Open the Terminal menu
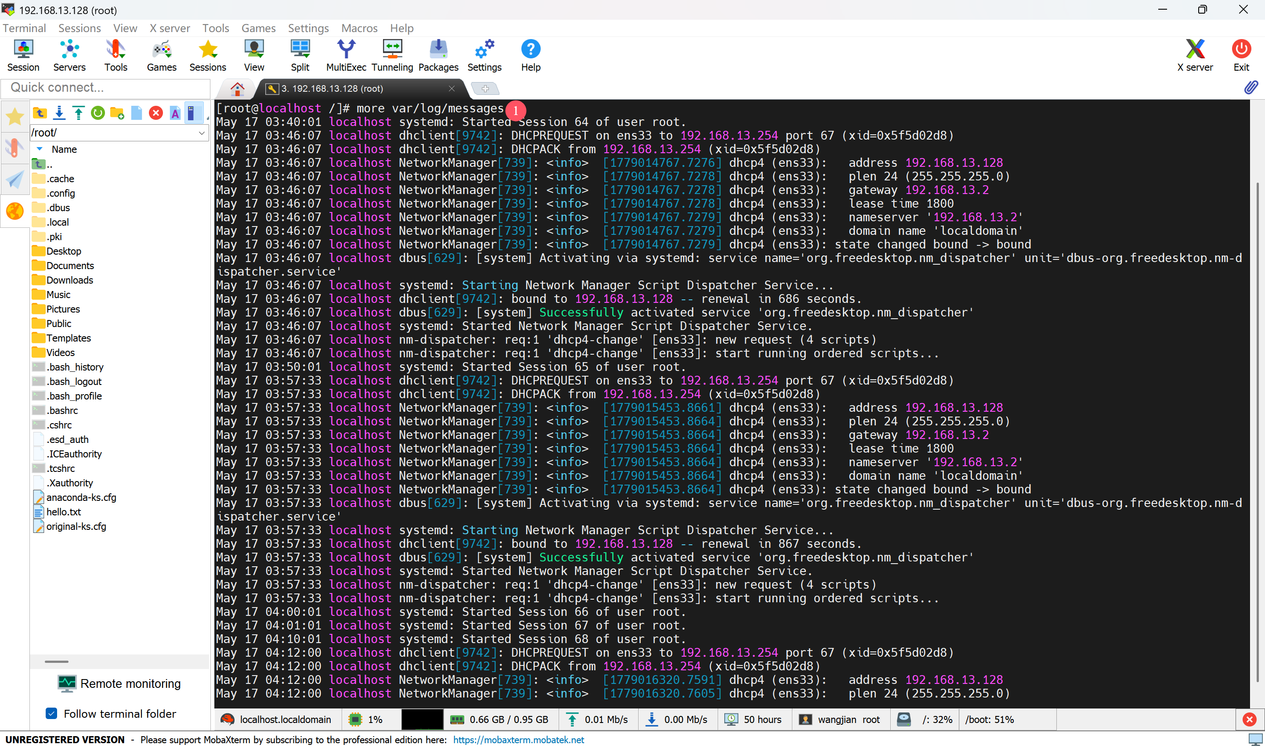The height and width of the screenshot is (748, 1265). coord(24,28)
